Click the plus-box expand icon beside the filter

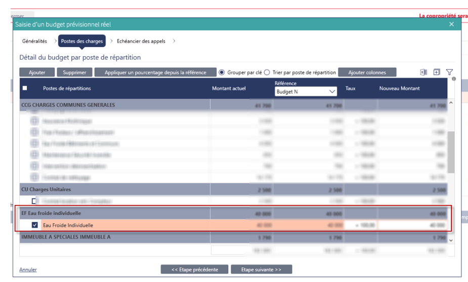437,72
